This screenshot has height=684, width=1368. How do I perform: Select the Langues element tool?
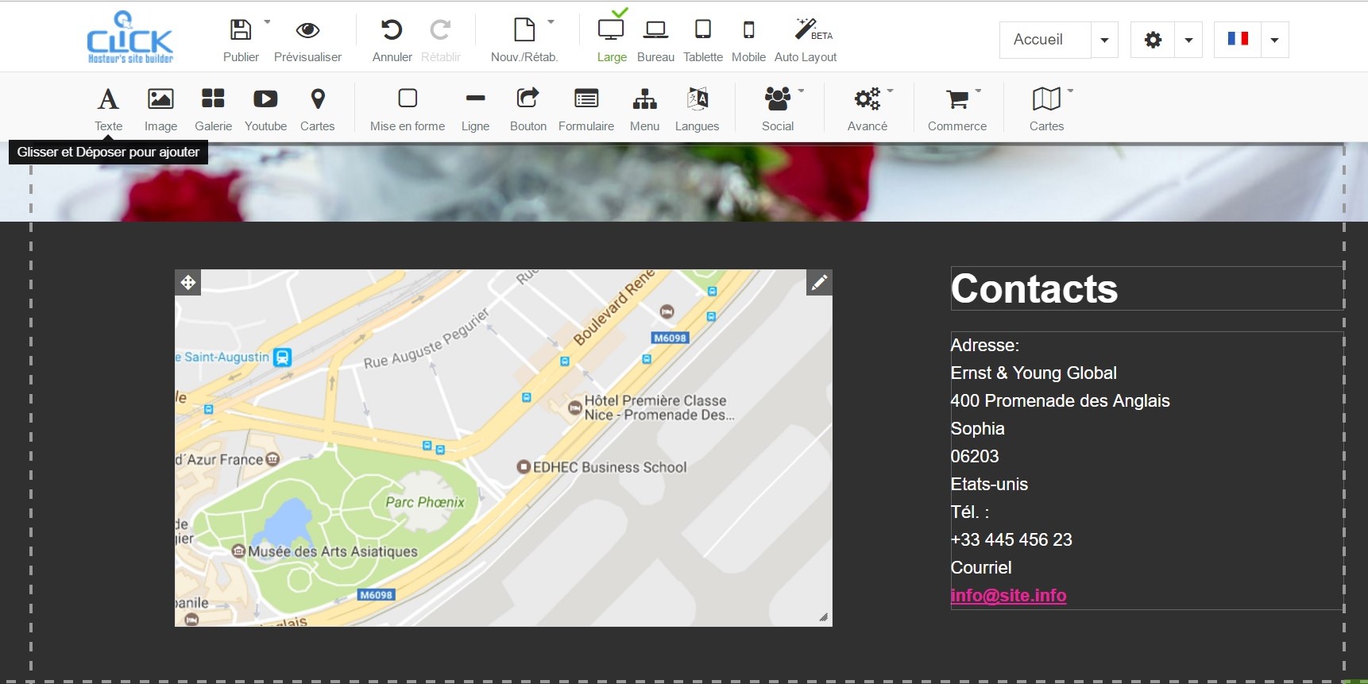point(697,109)
